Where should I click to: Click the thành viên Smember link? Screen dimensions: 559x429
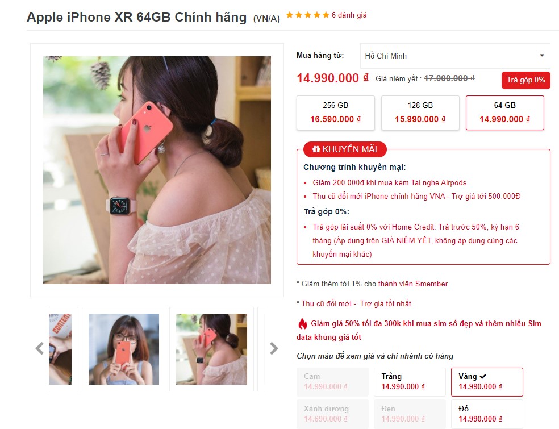413,284
